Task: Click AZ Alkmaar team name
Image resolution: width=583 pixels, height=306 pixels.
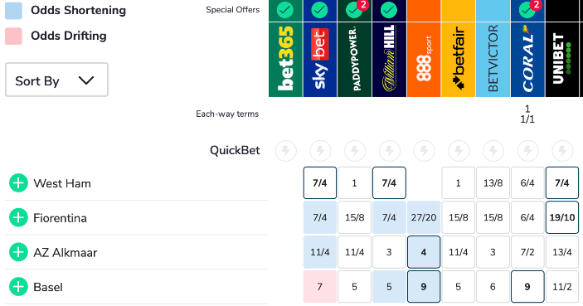Action: [x=65, y=252]
